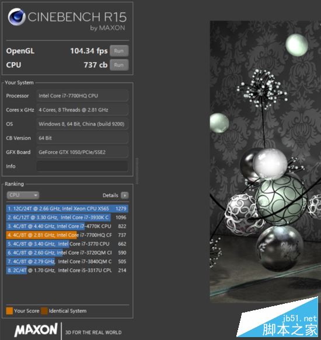This screenshot has width=321, height=340.
Task: Click the Cores x GHz field value
Action: click(82, 110)
